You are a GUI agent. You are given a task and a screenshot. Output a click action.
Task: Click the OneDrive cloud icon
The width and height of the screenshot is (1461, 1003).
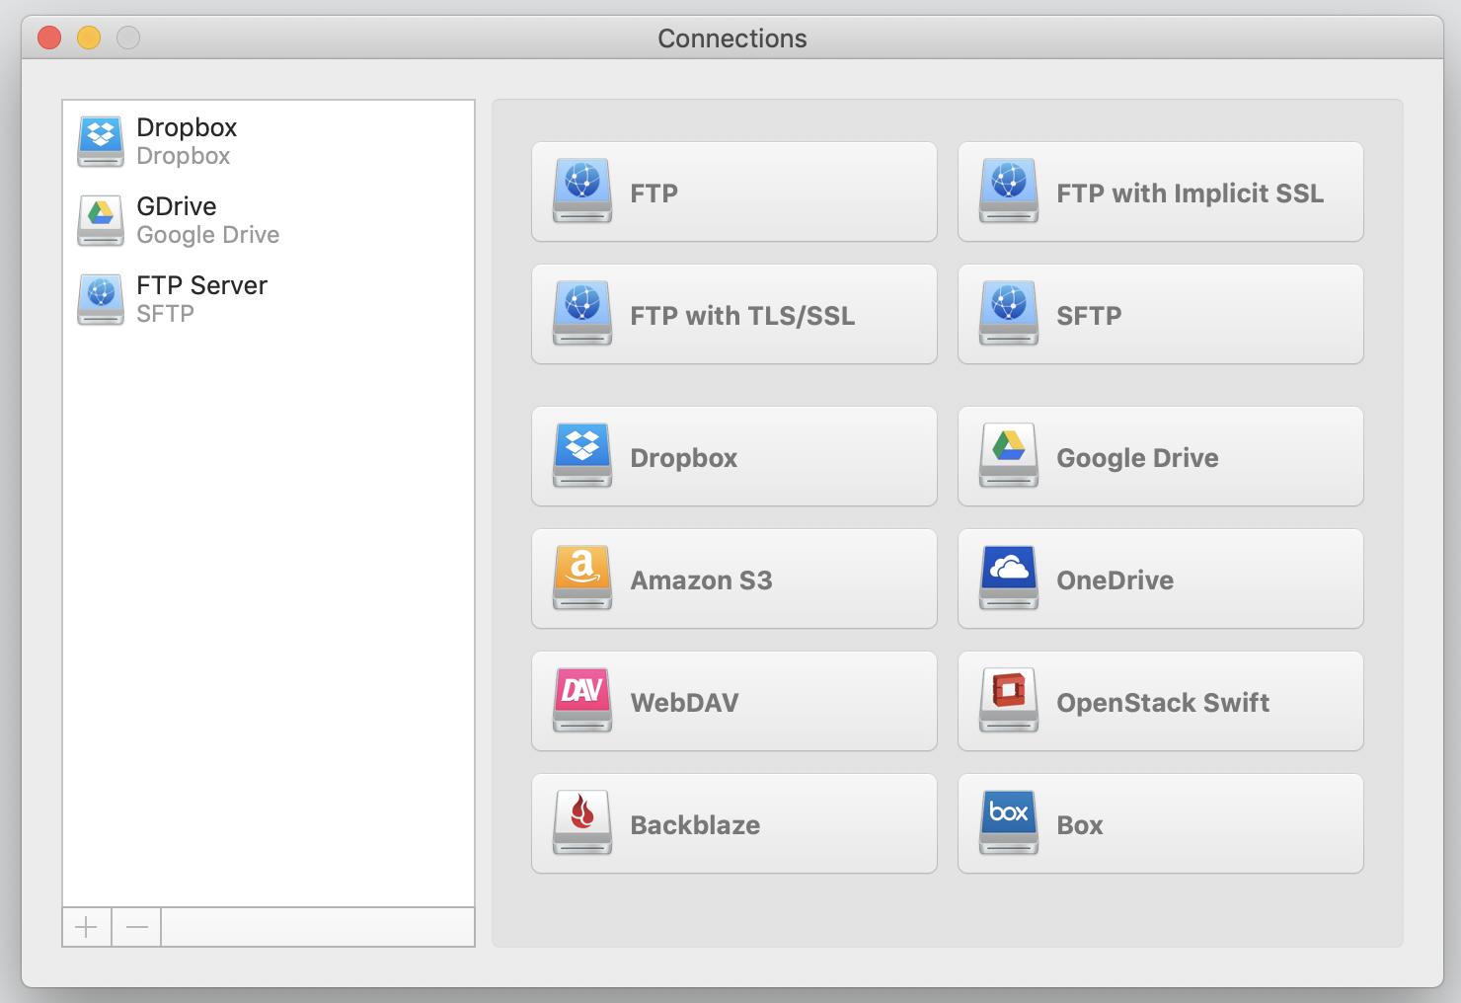[x=1009, y=579]
